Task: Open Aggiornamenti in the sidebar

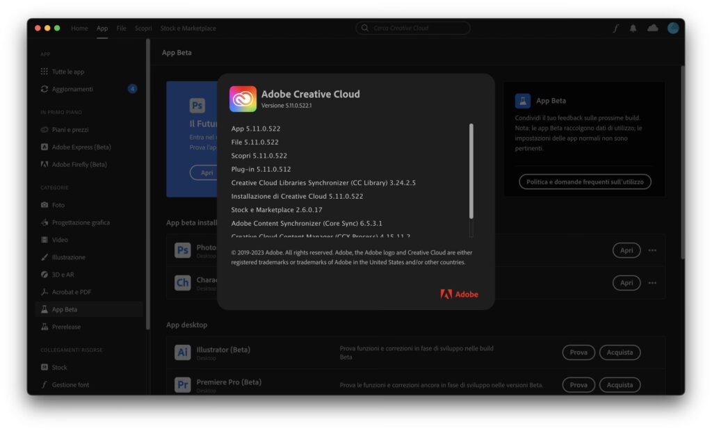Action: click(72, 89)
